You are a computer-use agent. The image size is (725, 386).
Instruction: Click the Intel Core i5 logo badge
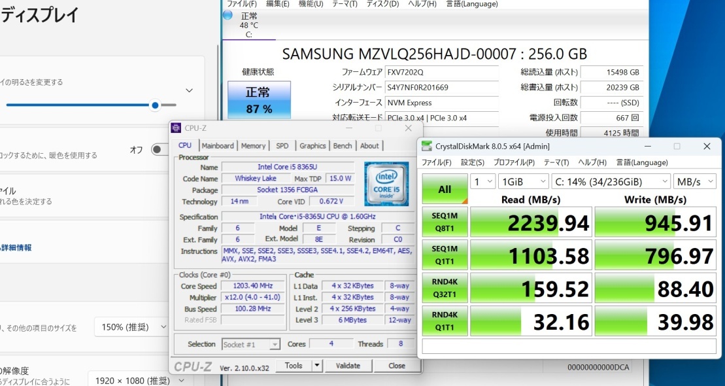(386, 184)
